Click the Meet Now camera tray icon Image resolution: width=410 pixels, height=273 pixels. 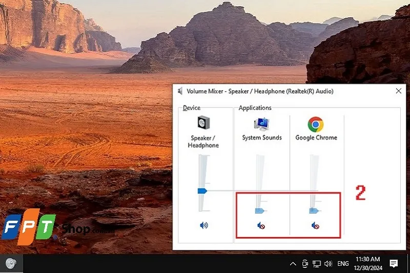(305, 264)
